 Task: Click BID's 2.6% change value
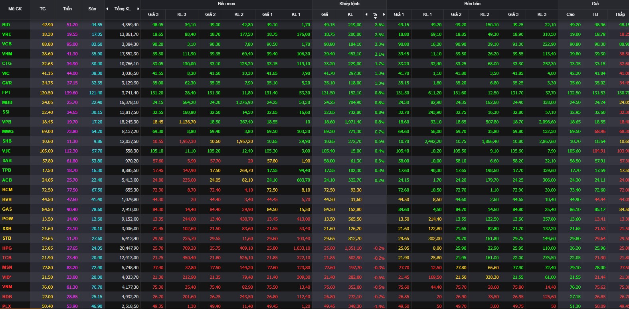click(380, 25)
